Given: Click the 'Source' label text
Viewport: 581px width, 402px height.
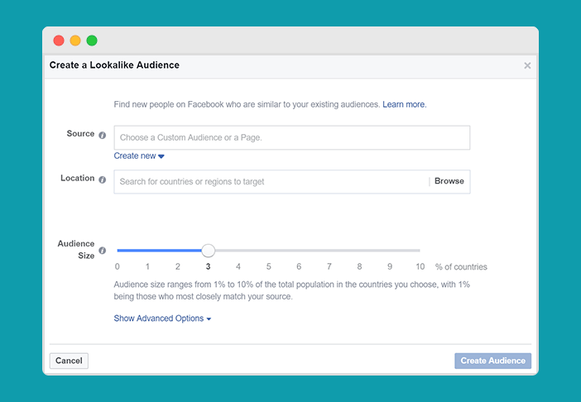Looking at the screenshot, I should coord(80,134).
